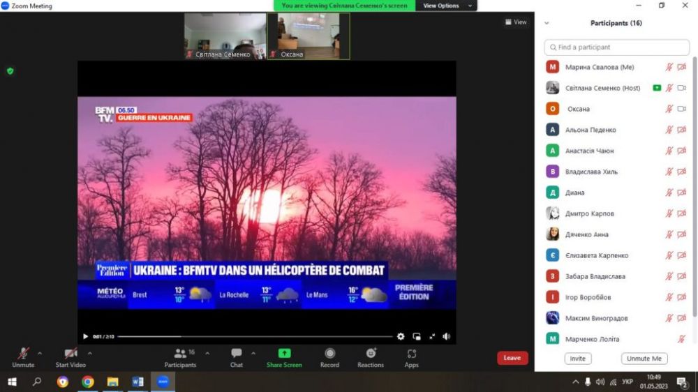Click the red Leave button
This screenshot has width=698, height=392.
point(512,358)
